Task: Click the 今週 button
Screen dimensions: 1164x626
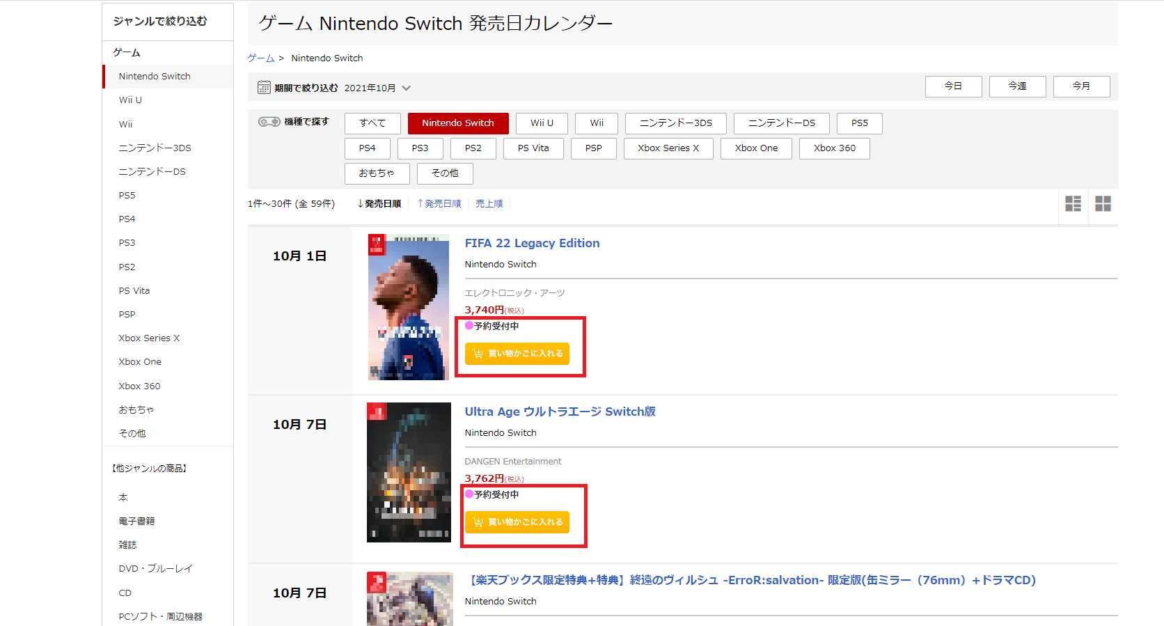Action: 1018,86
